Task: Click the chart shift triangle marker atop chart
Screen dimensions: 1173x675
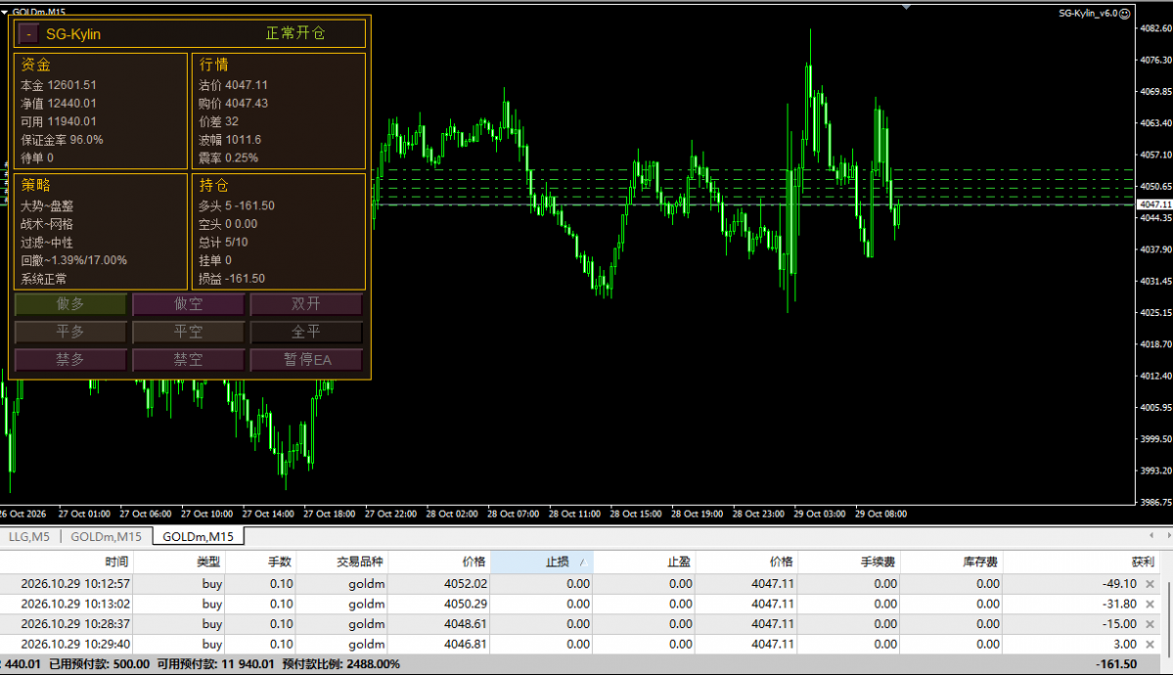Action: coord(906,7)
